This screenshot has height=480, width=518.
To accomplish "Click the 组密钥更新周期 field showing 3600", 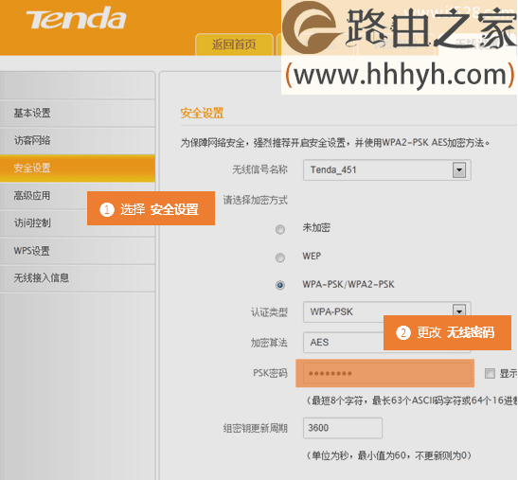I will (343, 428).
